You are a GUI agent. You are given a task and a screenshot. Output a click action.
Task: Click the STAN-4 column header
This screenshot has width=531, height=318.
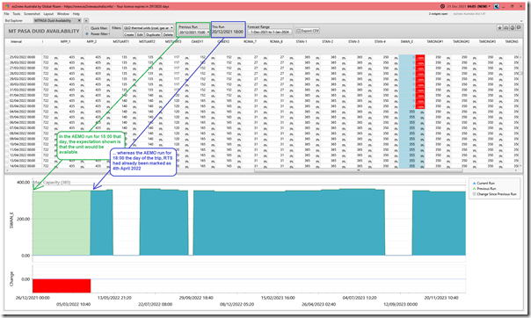point(380,41)
